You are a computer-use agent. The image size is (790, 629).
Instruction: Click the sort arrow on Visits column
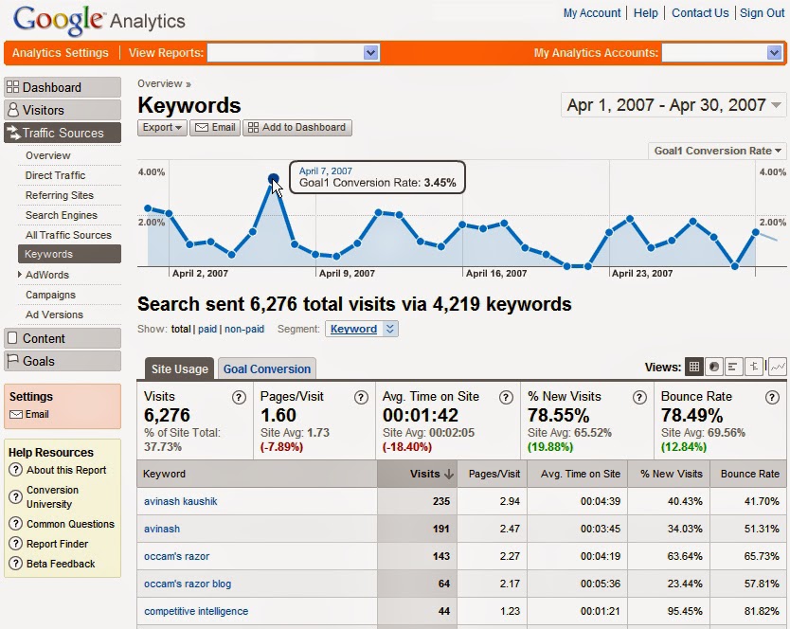(x=449, y=474)
